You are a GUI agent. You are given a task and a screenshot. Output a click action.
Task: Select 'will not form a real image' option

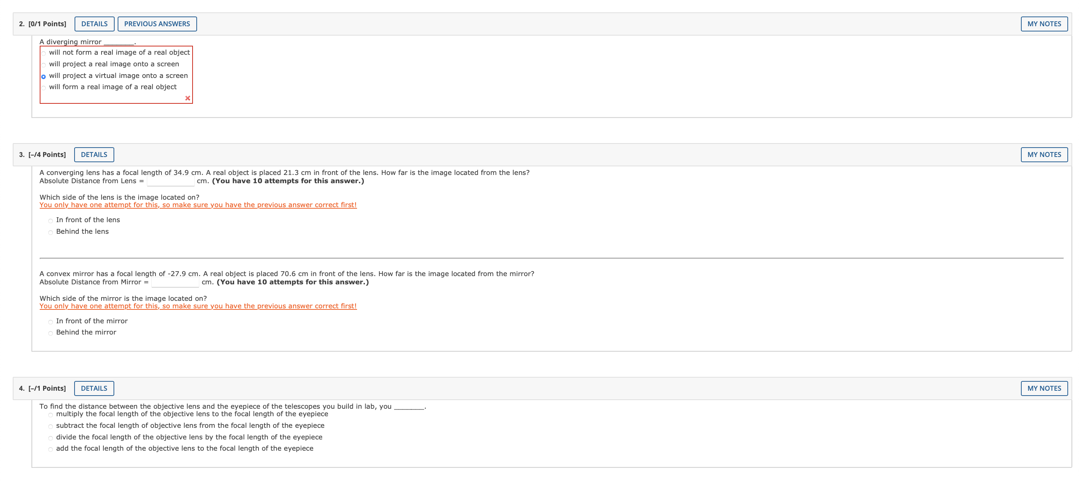43,53
